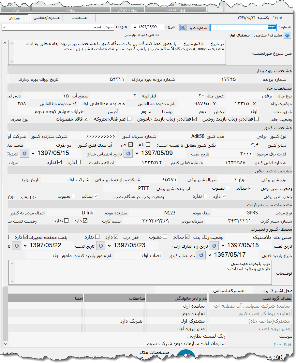
Task: Toggle the فاقد منصوبات checkbox
Action: pyautogui.click(x=86, y=119)
